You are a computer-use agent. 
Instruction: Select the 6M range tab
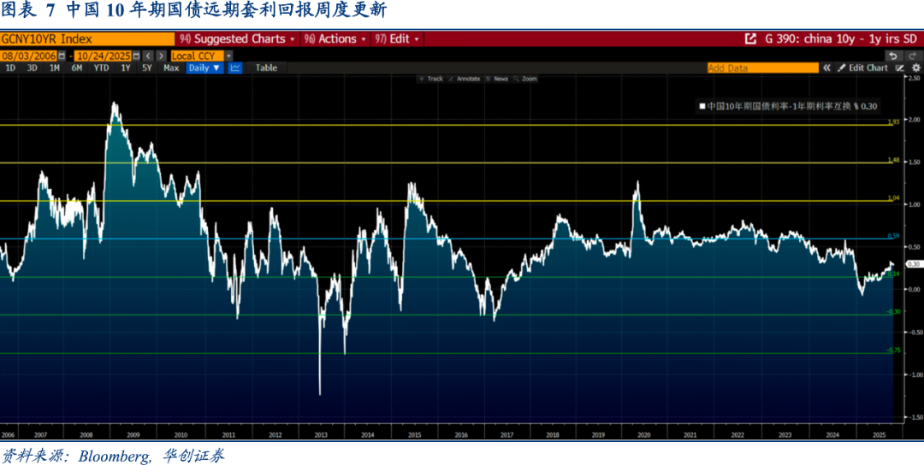[77, 68]
